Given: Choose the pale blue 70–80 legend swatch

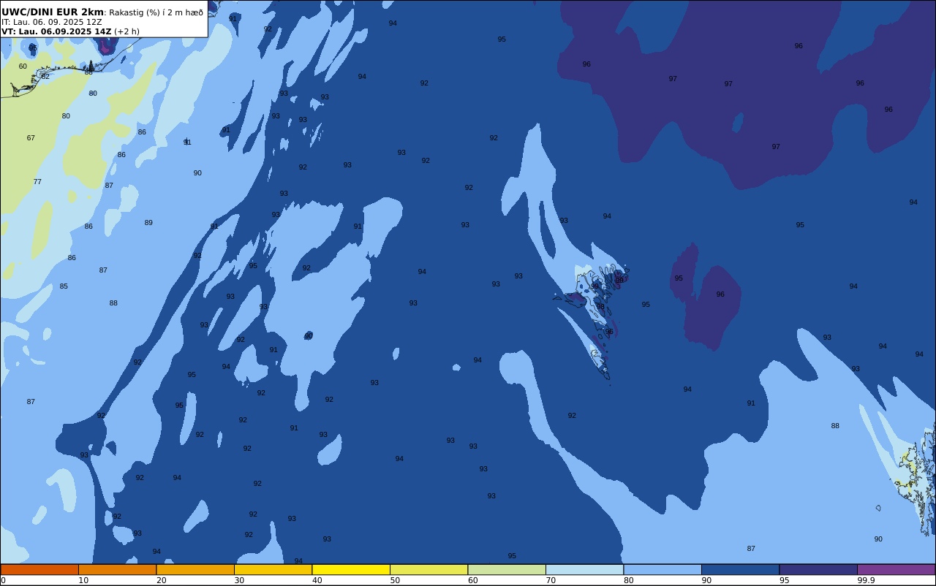Looking at the screenshot, I should 584,569.
